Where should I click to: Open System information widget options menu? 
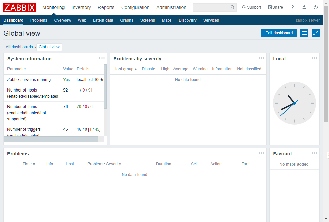(102, 58)
